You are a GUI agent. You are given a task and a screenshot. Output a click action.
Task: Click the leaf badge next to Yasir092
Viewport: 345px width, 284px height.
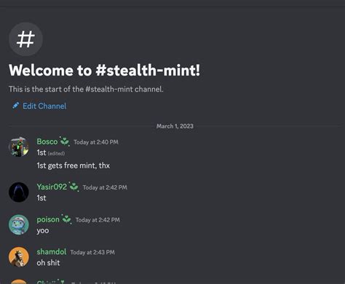click(x=74, y=187)
